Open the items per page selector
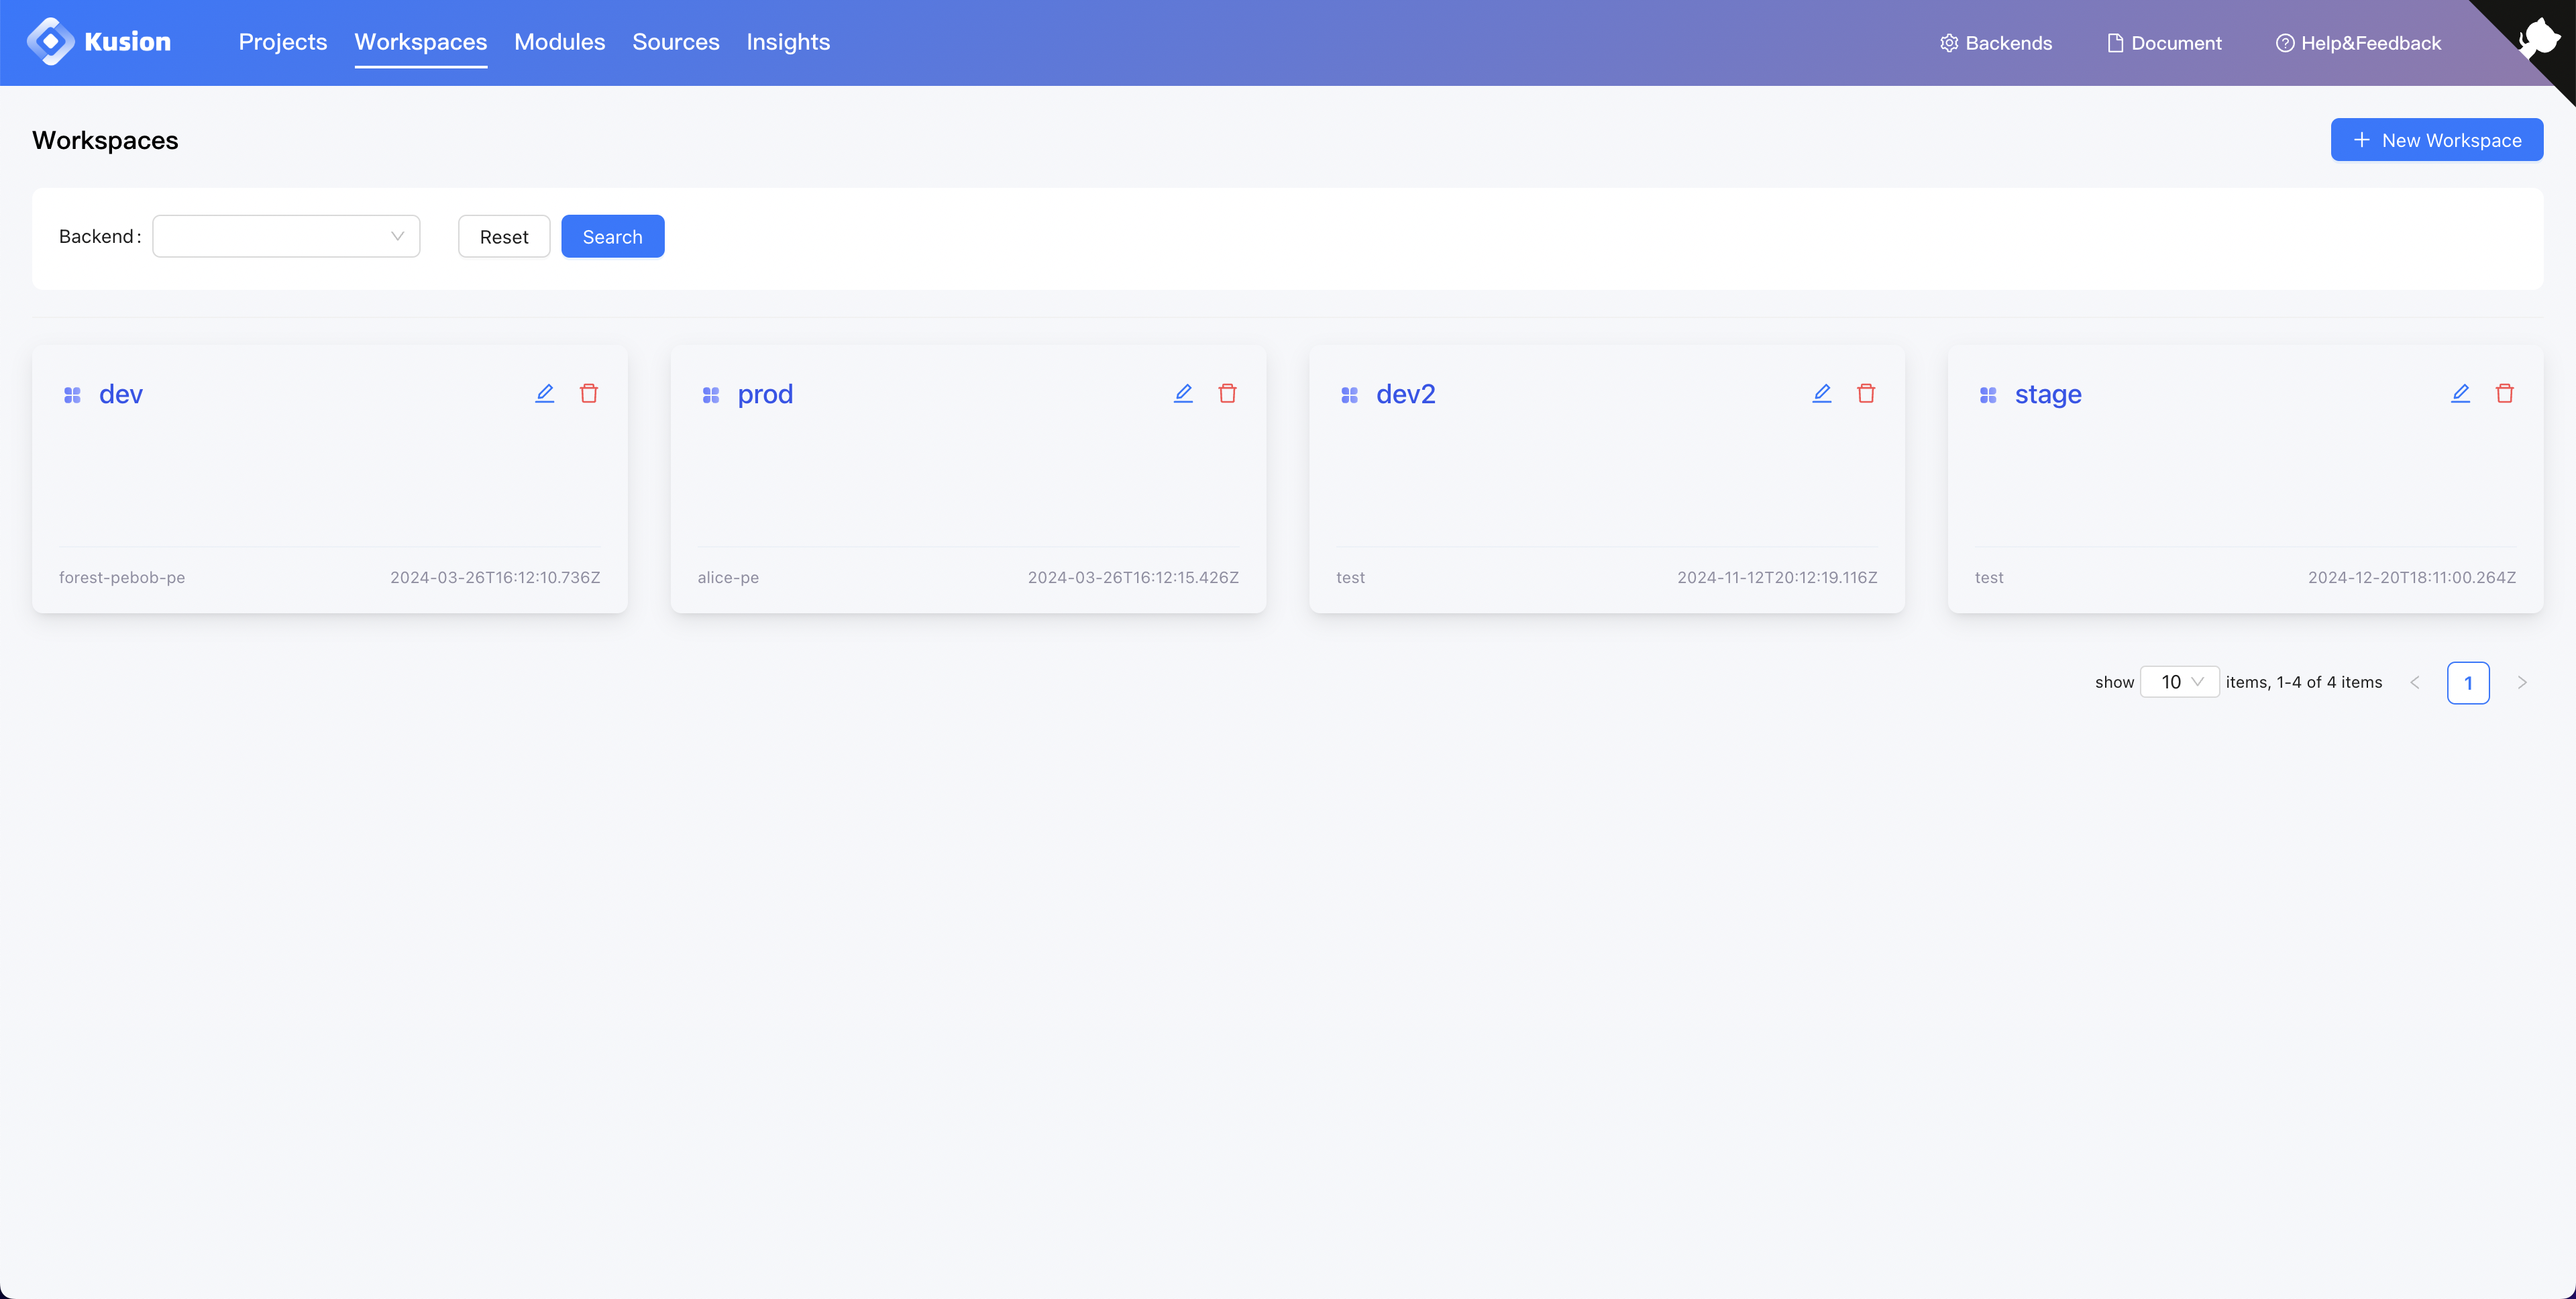Screen dimensions: 2576x1299 [x=2180, y=682]
